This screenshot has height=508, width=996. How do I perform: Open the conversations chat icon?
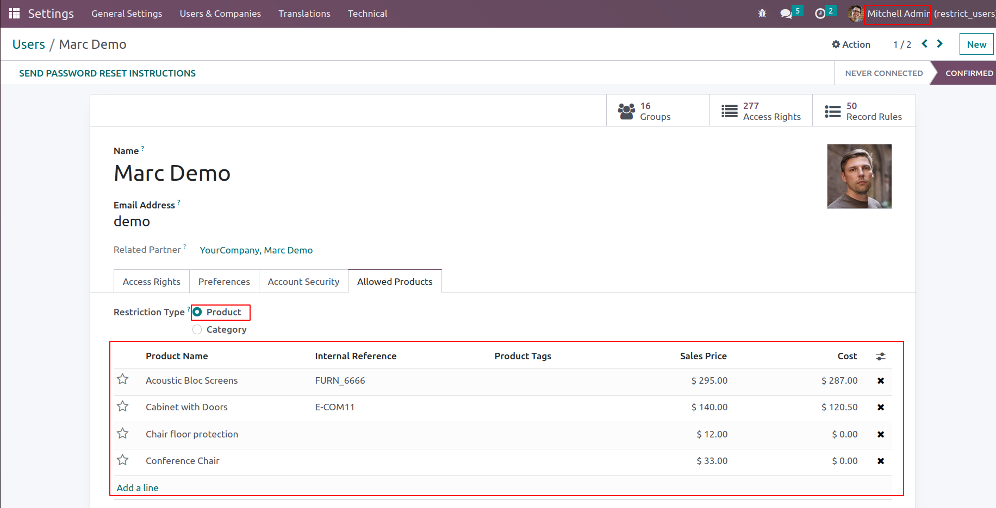coord(786,14)
